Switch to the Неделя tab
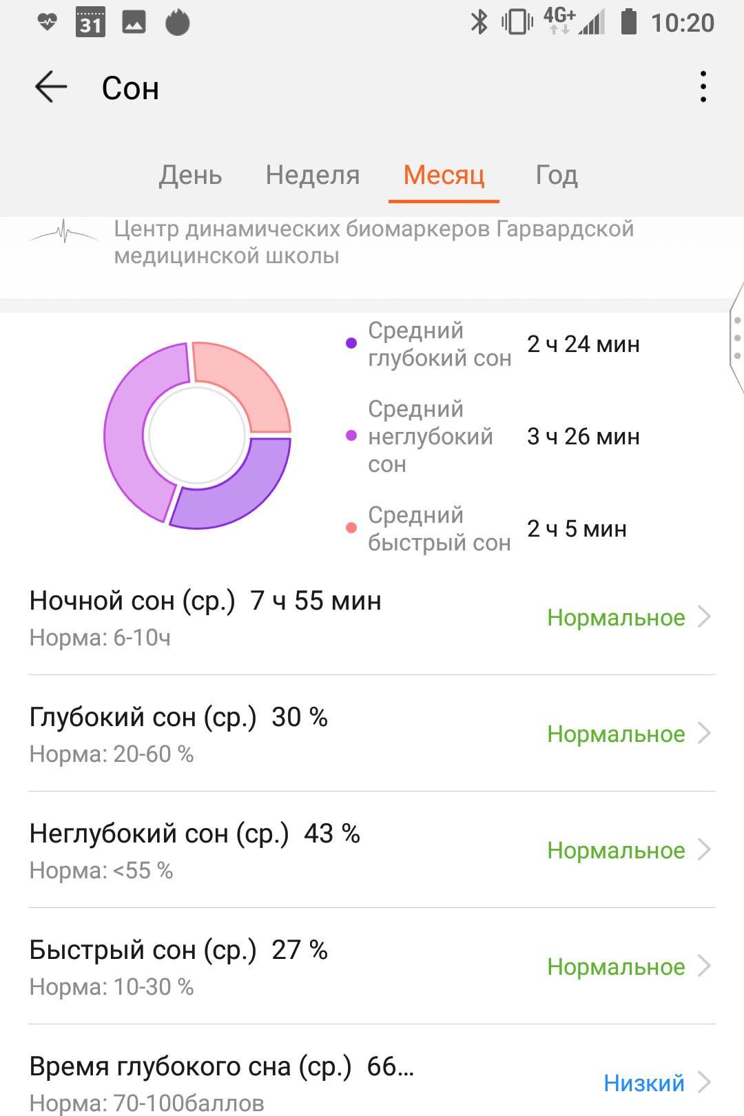744x1116 pixels. pos(313,175)
